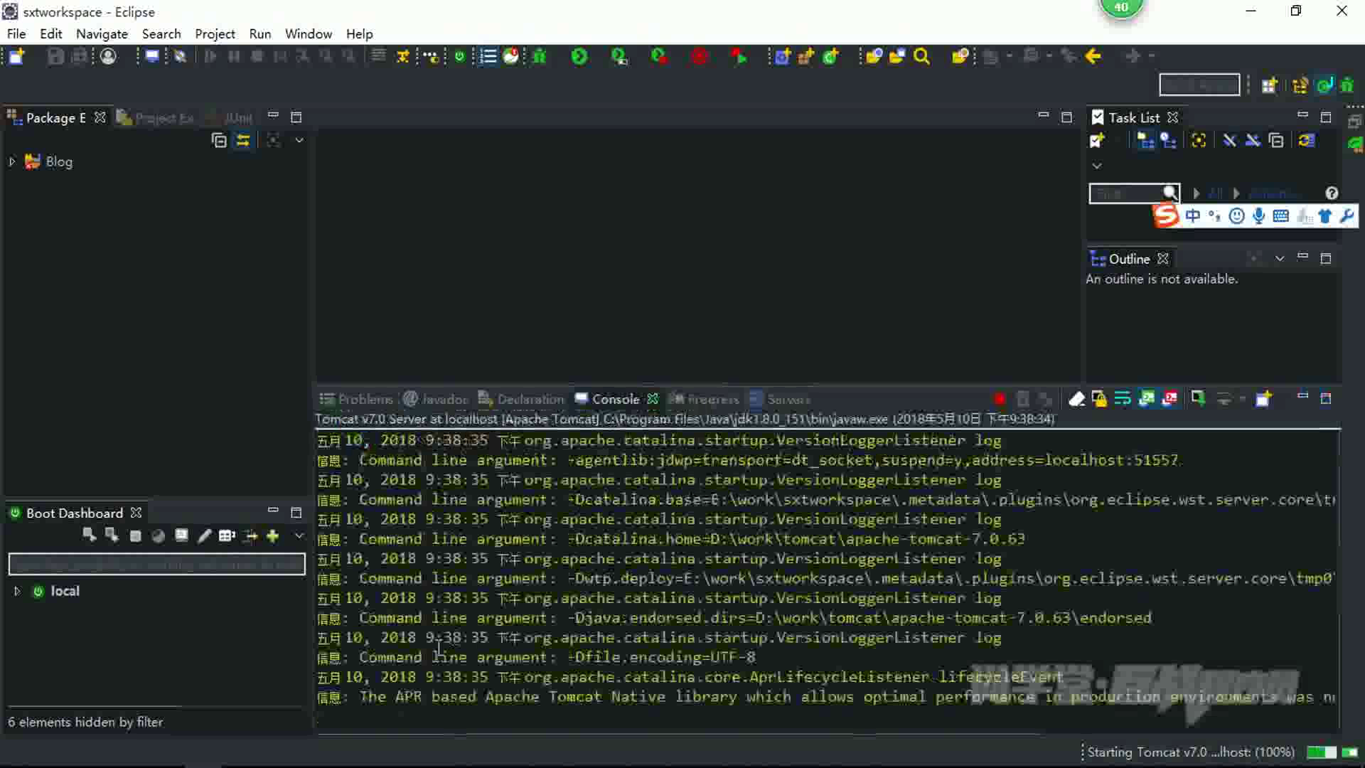The image size is (1365, 768).
Task: Click the Open Console icon in Console toolbar
Action: (1263, 399)
